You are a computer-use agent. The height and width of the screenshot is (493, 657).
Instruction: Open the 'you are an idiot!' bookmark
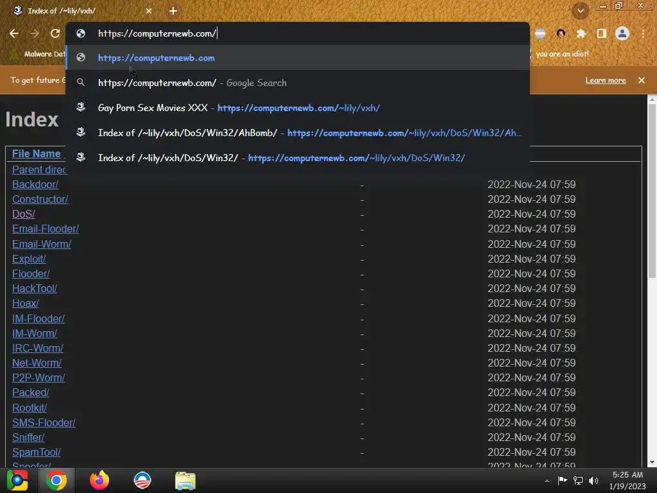[x=562, y=54]
